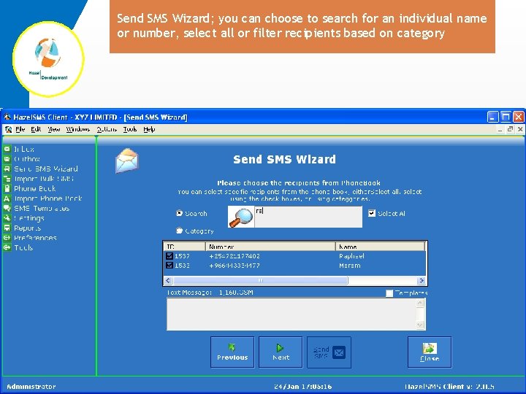Screen dimensions: 526x394
Task: Click the Inbox sidebar label
Action: (24, 149)
